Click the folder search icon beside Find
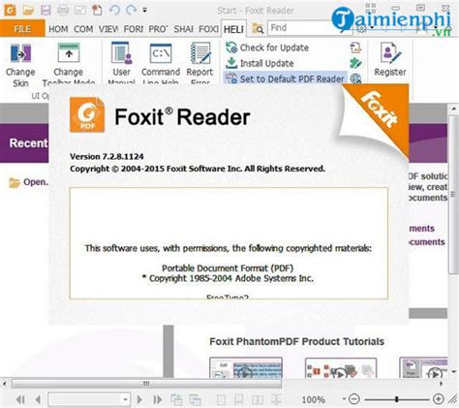 pos(258,29)
